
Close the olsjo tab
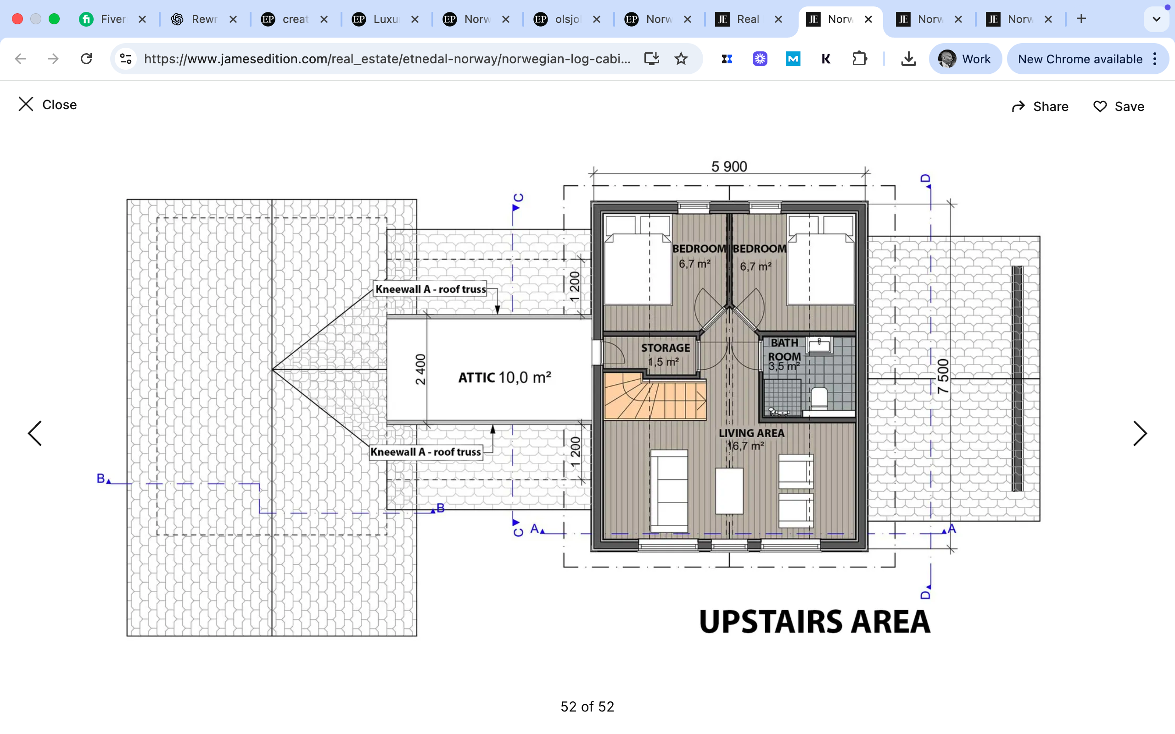click(597, 19)
